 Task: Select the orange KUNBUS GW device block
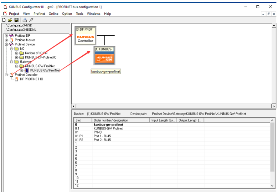pos(105,56)
